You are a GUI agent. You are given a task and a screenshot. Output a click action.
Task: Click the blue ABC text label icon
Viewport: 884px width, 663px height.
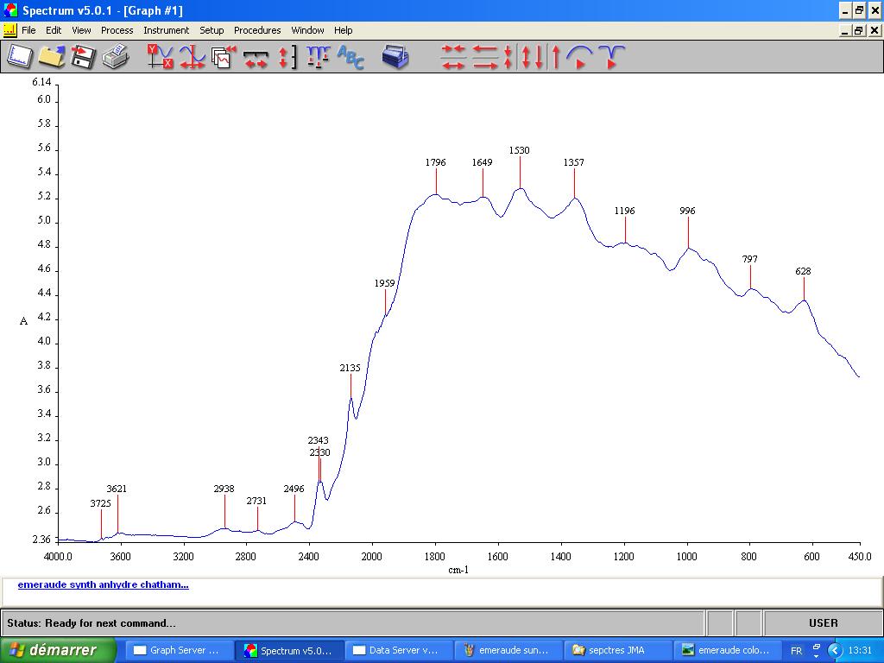click(350, 57)
